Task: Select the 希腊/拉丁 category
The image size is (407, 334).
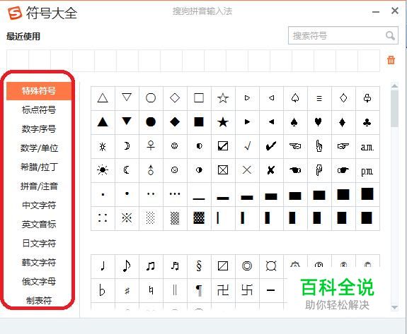Action: coord(39,167)
